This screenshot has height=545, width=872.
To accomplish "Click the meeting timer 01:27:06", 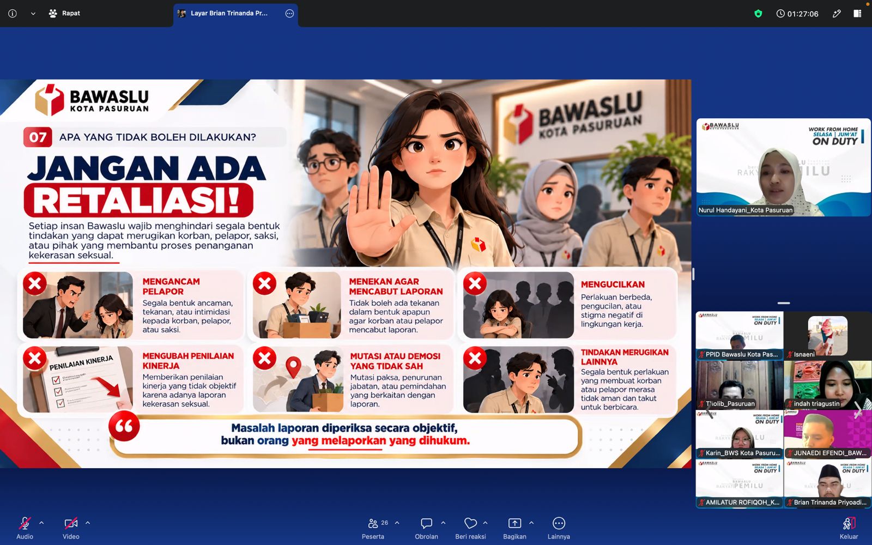I will tap(797, 14).
